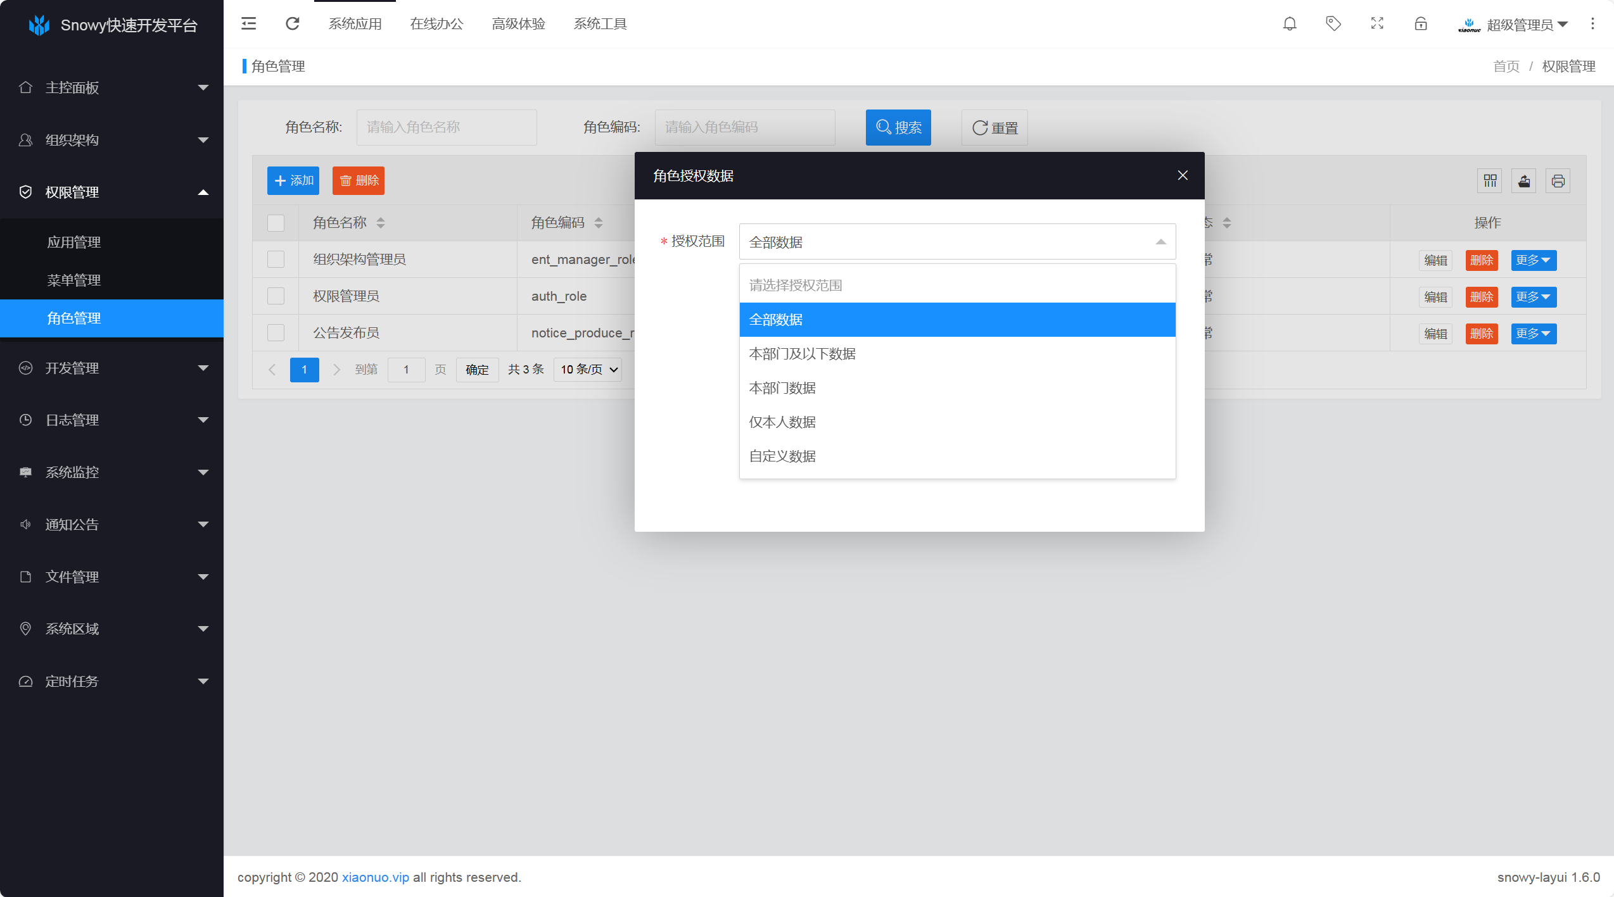Check the 组织架构管理员 row checkbox
Viewport: 1614px width, 897px height.
tap(276, 260)
